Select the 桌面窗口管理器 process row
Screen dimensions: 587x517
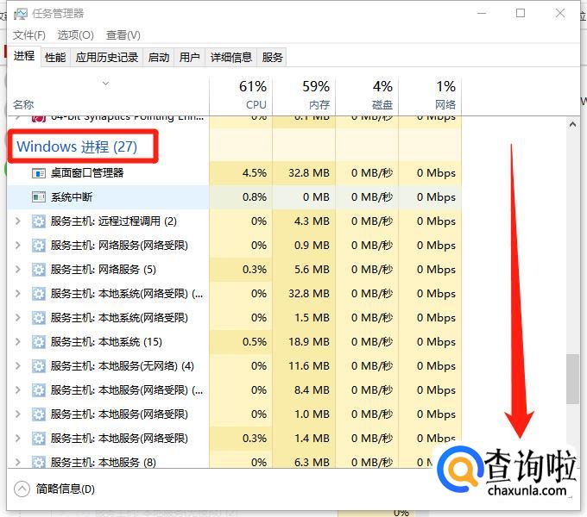(x=234, y=173)
